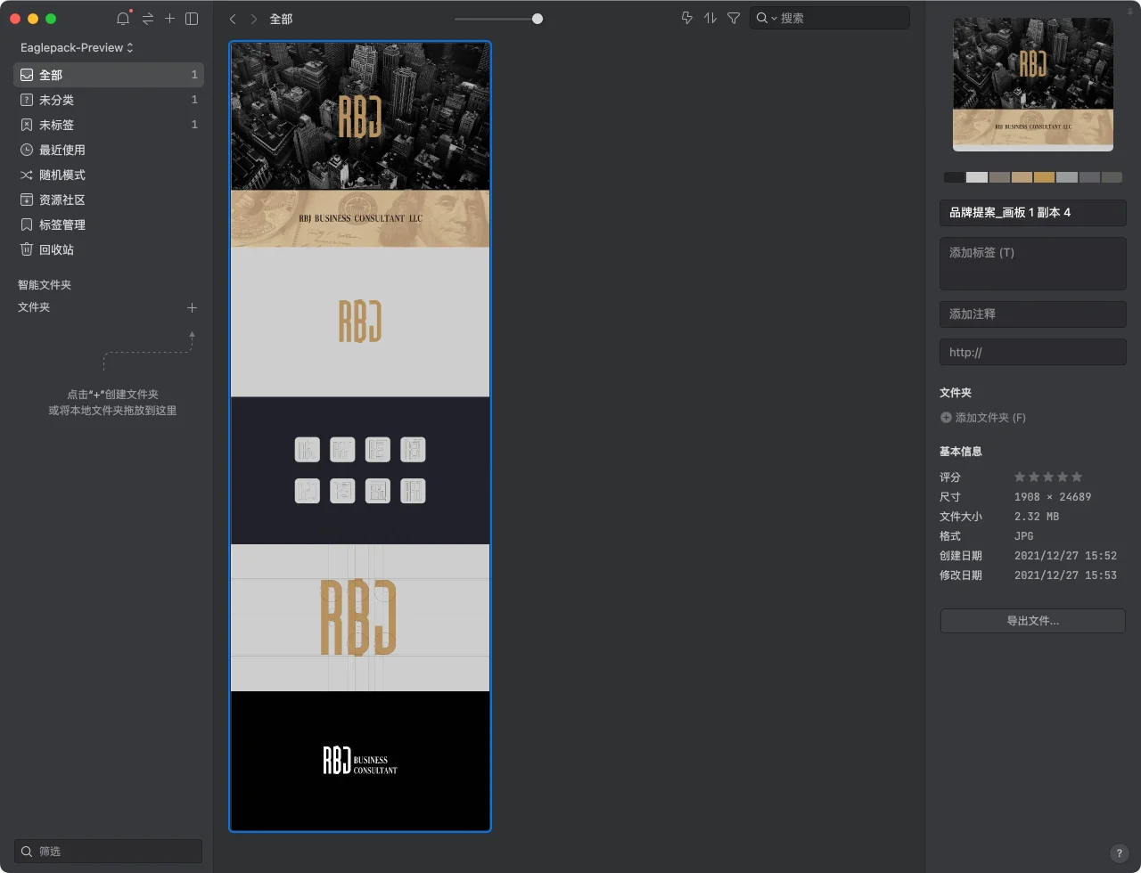
Task: Click the 未分类 question mark icon
Action: pos(27,100)
